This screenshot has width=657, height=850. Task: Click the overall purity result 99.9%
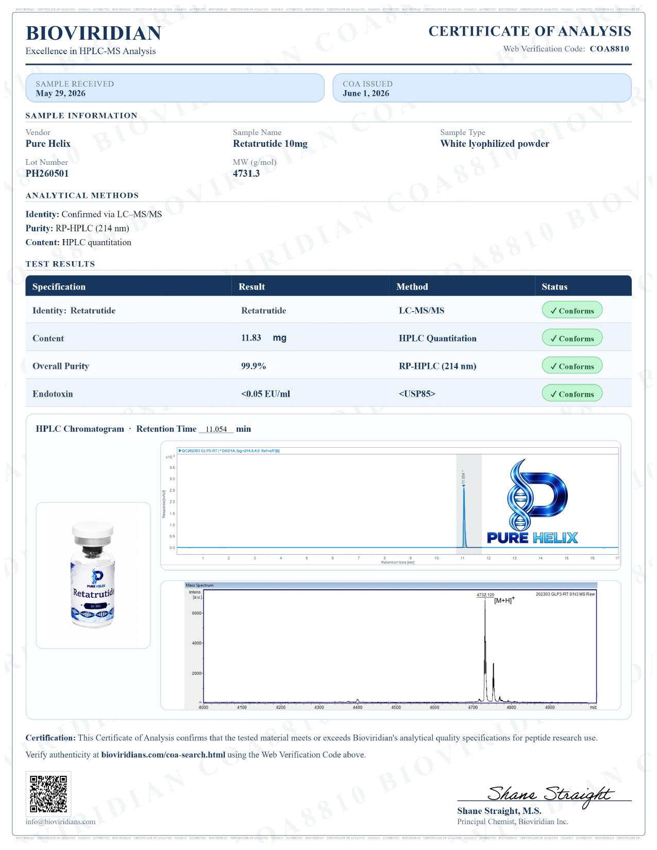[254, 366]
